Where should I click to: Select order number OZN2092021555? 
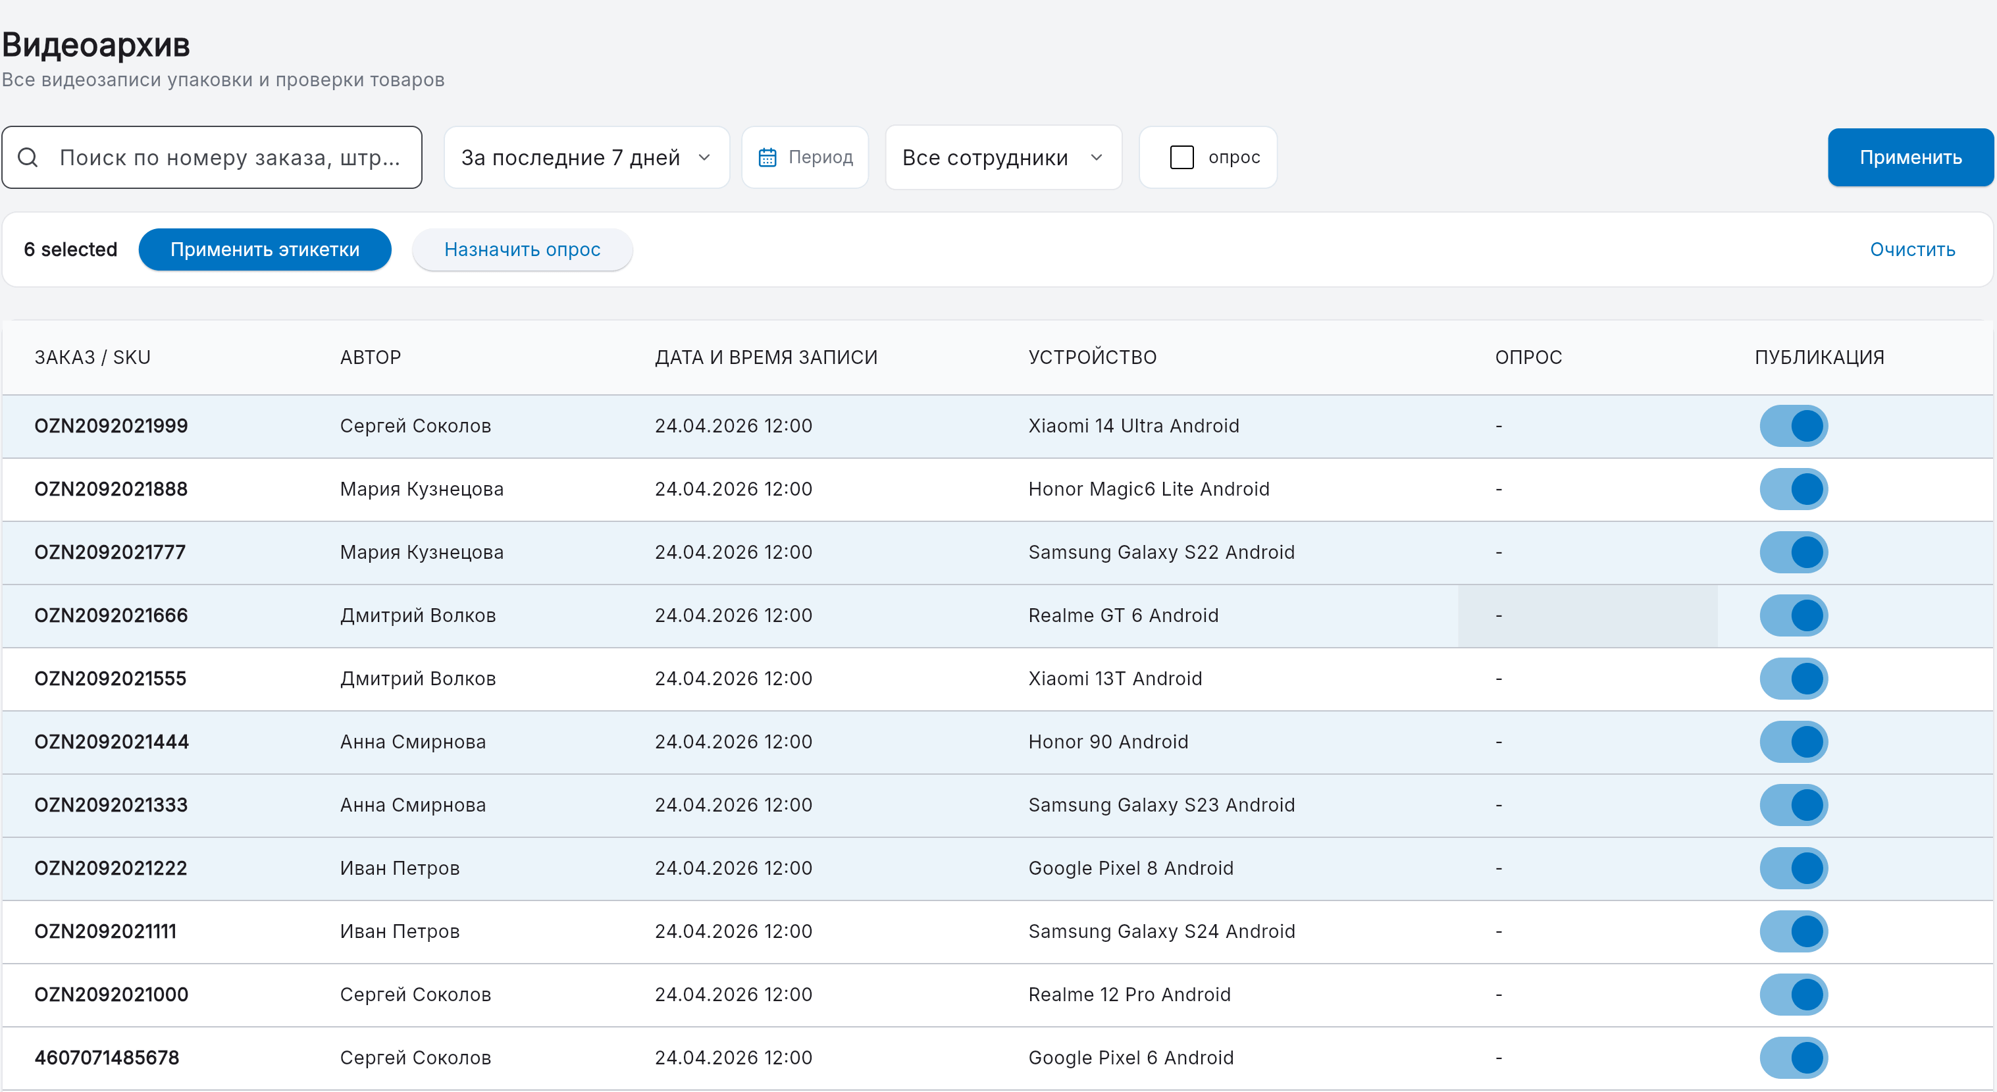[110, 679]
